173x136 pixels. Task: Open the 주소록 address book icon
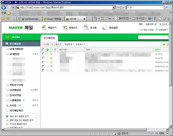click(86, 27)
